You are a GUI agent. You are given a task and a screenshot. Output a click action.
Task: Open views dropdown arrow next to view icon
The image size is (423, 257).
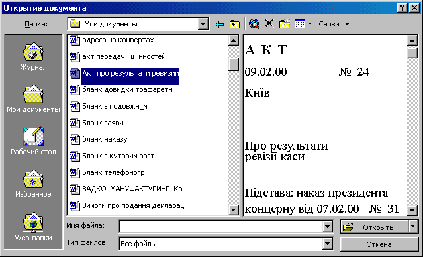[x=310, y=24]
